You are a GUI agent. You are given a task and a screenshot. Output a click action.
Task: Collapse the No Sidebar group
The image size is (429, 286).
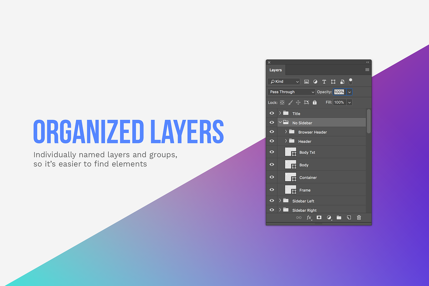(x=280, y=122)
